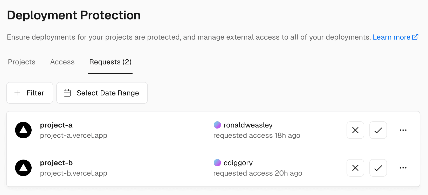
Task: Open the Select Date Range picker
Action: click(102, 93)
